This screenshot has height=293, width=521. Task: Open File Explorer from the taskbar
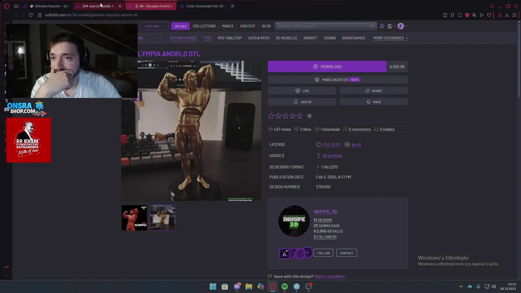(x=249, y=286)
